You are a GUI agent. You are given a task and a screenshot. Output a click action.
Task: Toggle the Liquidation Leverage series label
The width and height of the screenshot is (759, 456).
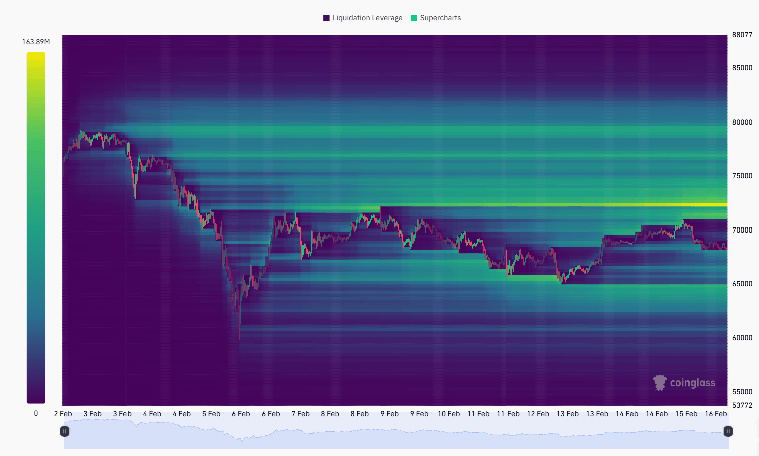(367, 18)
